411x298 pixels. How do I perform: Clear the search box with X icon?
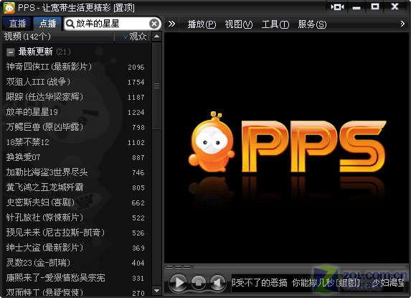(x=154, y=24)
